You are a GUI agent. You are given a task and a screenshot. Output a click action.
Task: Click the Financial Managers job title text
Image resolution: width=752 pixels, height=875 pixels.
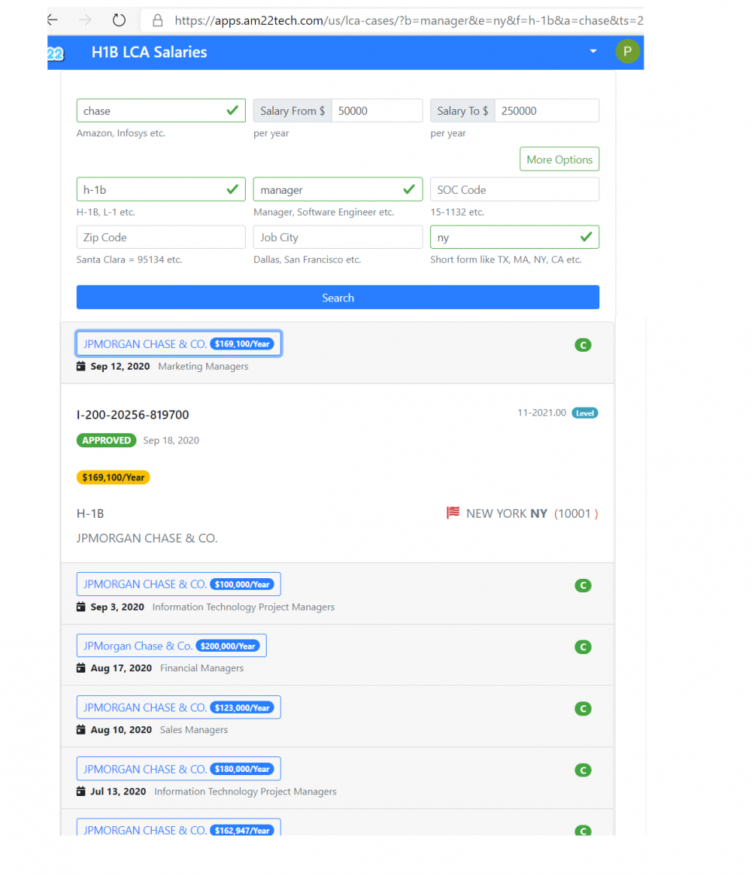pos(202,668)
